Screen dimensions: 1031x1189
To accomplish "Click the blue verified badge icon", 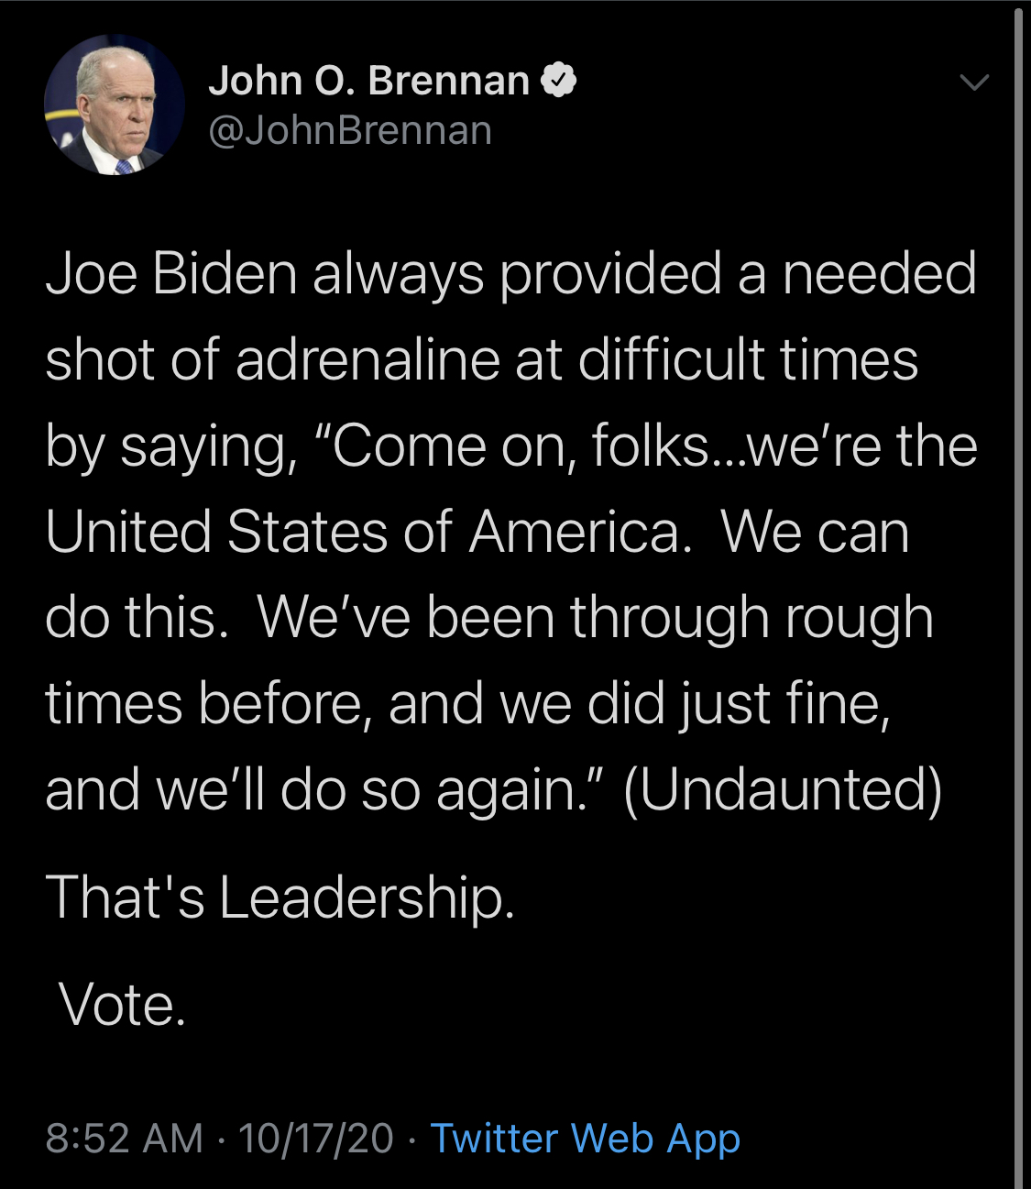I will pos(558,81).
